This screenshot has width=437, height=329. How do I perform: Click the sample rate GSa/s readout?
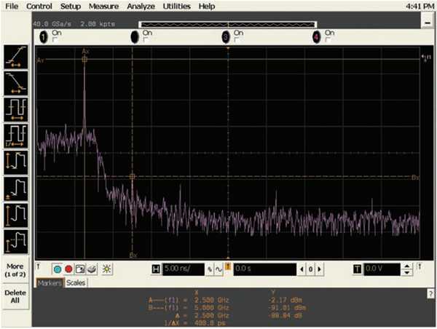(x=52, y=24)
